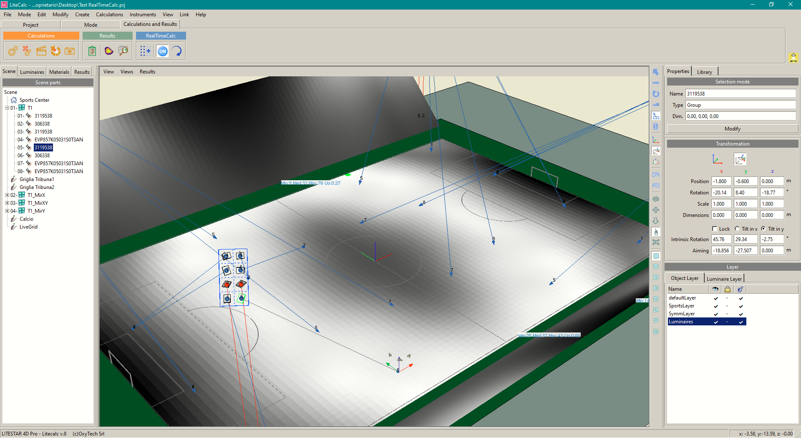The image size is (801, 438).
Task: Open the camera snapshot tool
Action: click(70, 51)
